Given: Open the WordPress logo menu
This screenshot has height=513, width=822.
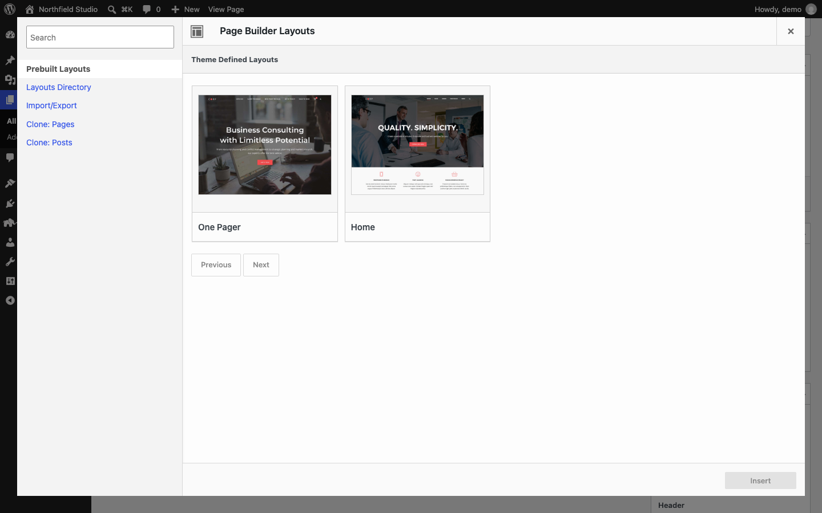Looking at the screenshot, I should pos(10,9).
